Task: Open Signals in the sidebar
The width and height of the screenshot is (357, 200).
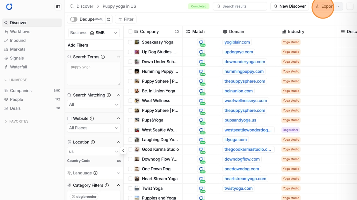Action: (32, 58)
